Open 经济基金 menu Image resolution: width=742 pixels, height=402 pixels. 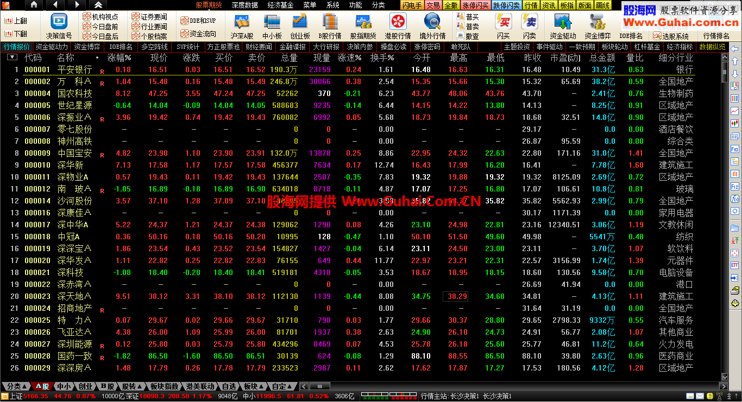(281, 5)
